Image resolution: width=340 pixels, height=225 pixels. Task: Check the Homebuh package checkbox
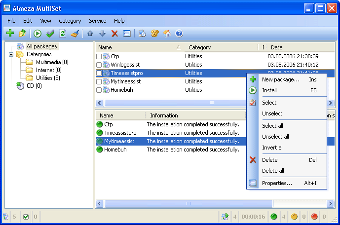tap(99, 90)
